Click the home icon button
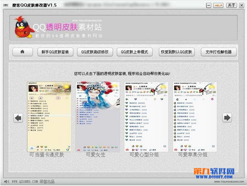Image resolution: width=247 pixels, height=186 pixels. tap(23, 52)
